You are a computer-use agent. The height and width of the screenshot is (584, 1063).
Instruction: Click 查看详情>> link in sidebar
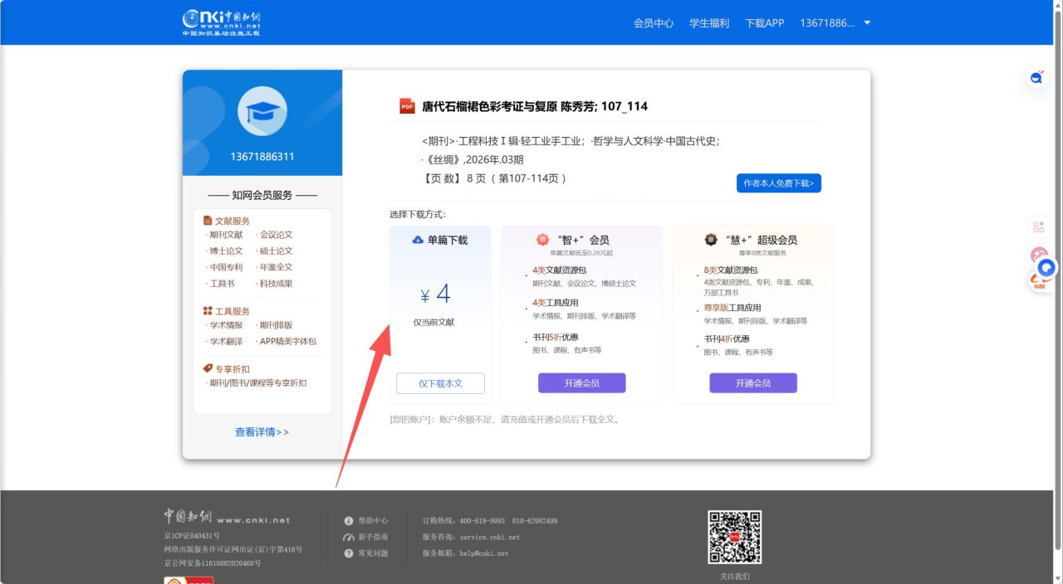[262, 432]
